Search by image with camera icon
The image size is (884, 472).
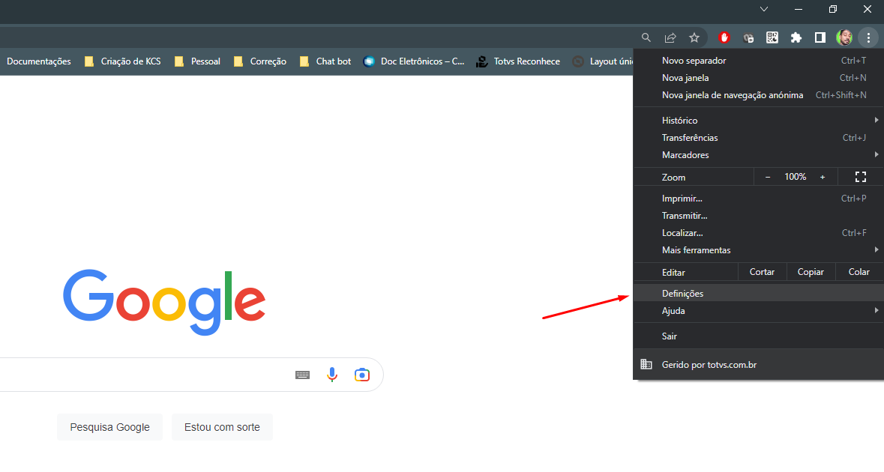point(362,375)
